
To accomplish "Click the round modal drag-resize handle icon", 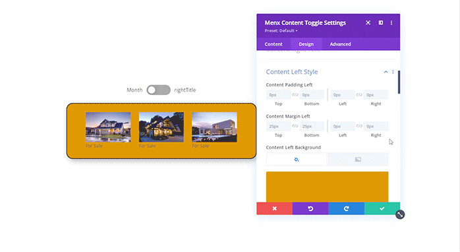I will pos(400,214).
